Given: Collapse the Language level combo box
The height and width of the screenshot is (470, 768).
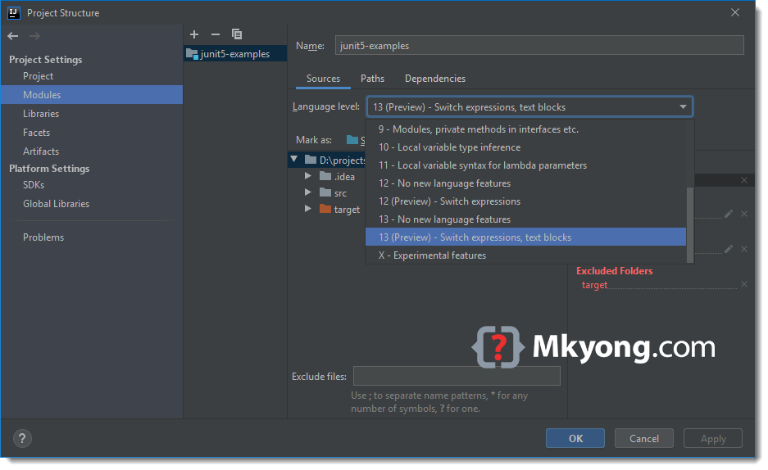Looking at the screenshot, I should pos(683,107).
